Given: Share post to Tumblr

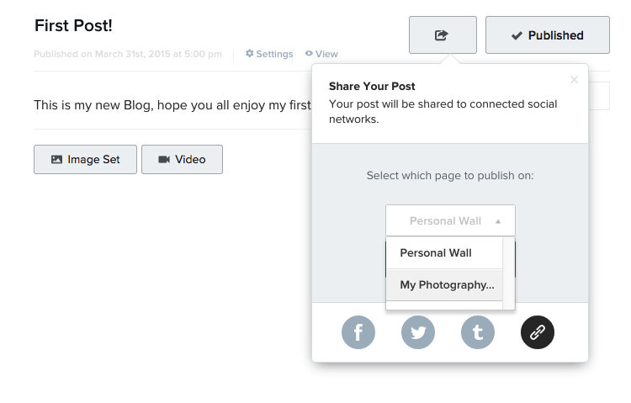Looking at the screenshot, I should (x=478, y=332).
